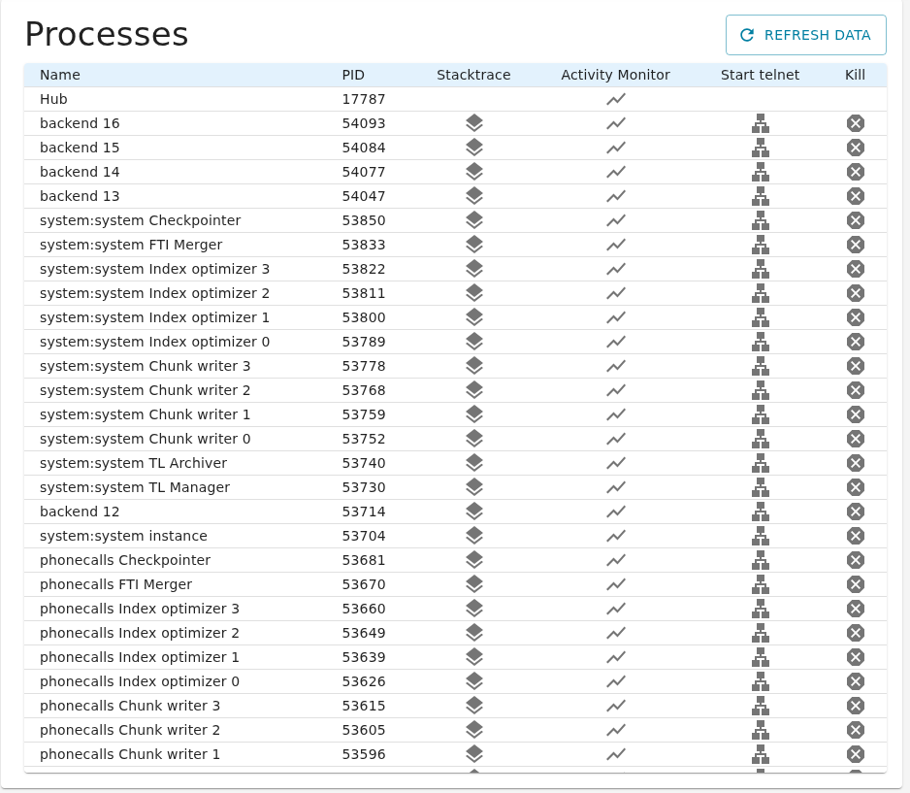Select PID 53714 cell

[363, 512]
